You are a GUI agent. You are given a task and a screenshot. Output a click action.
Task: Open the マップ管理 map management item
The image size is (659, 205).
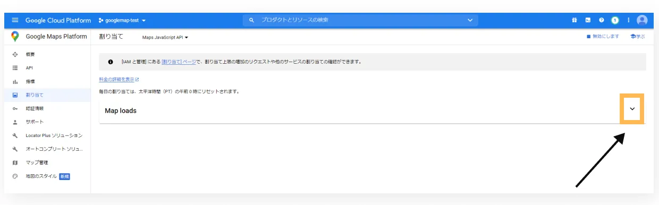point(47,163)
